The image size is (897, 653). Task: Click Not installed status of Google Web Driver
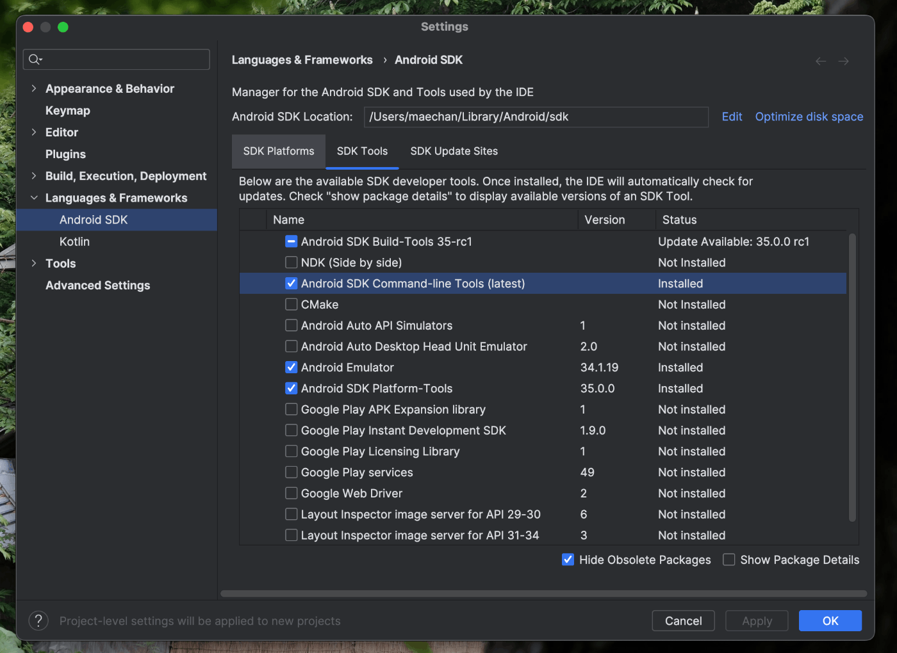tap(691, 493)
